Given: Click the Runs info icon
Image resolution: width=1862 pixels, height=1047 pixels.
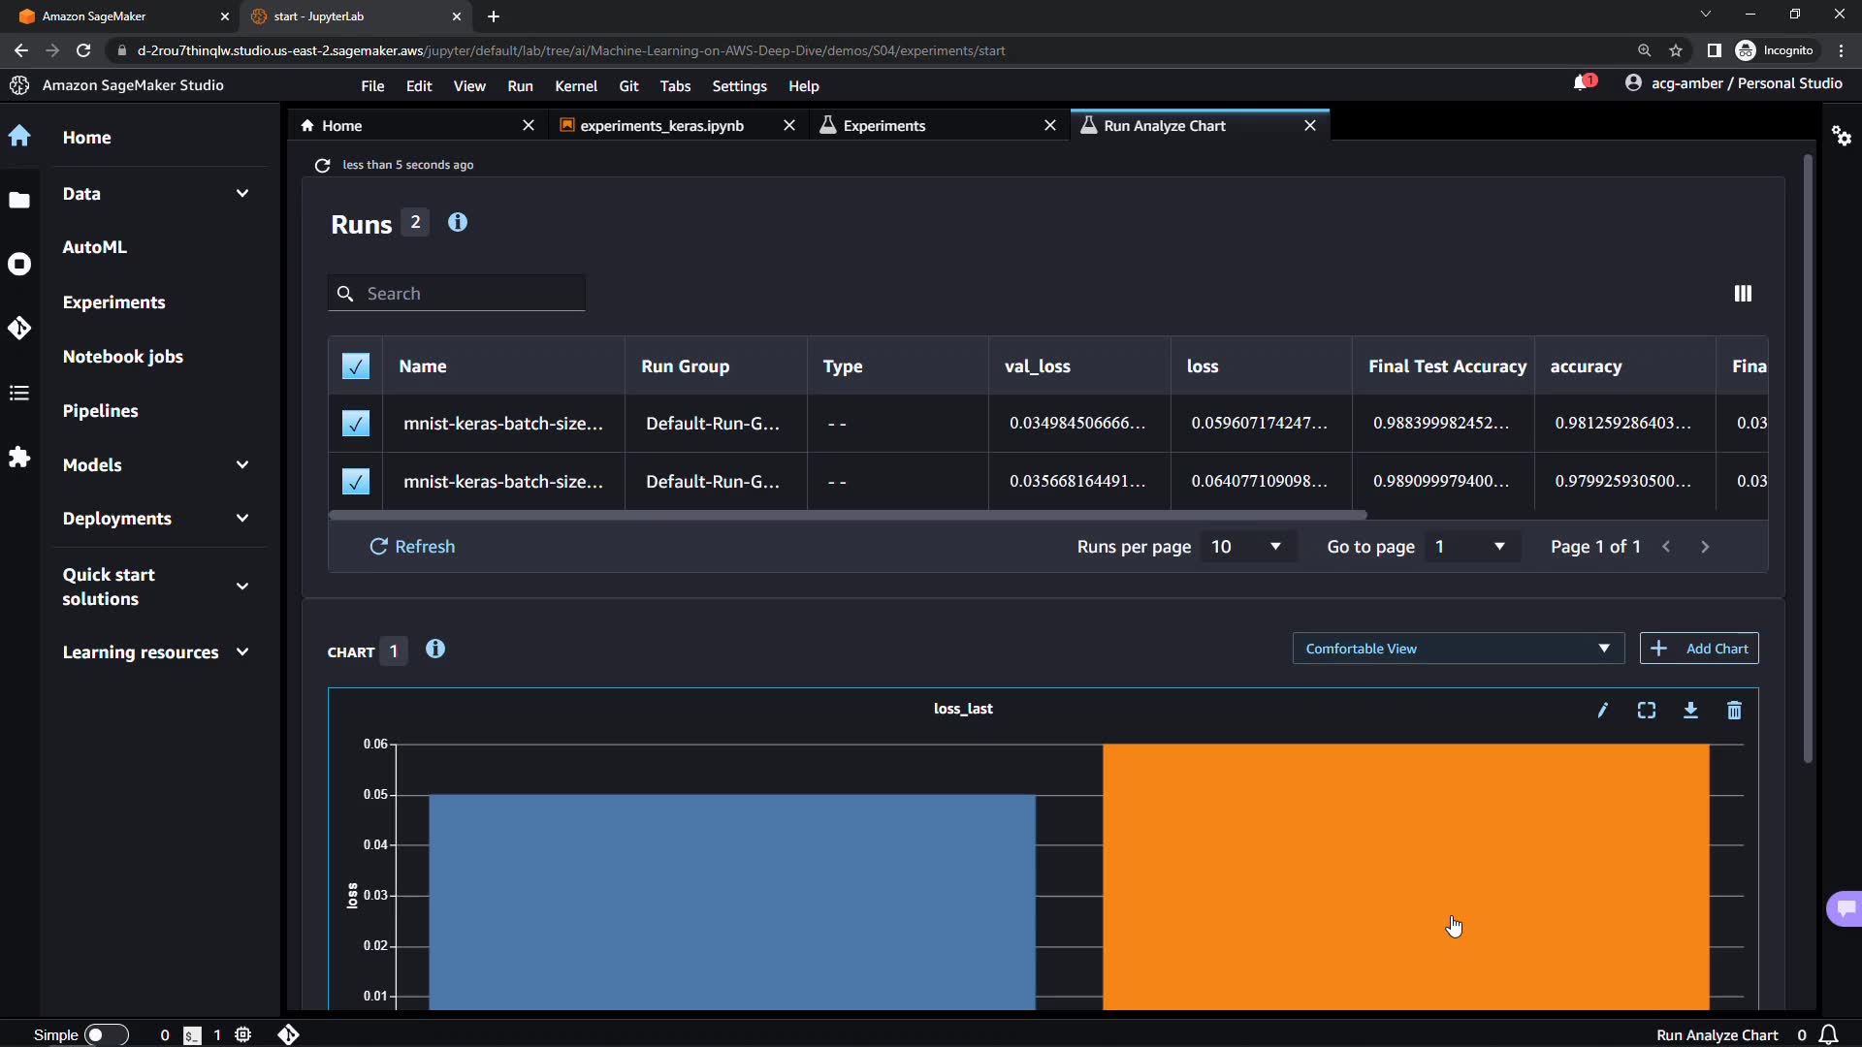Looking at the screenshot, I should tap(458, 223).
